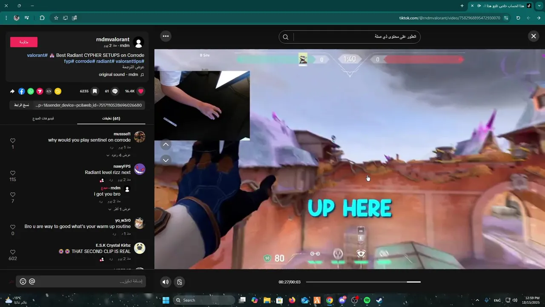Open the #corrode hashtag
This screenshot has width=545, height=307.
(85, 61)
